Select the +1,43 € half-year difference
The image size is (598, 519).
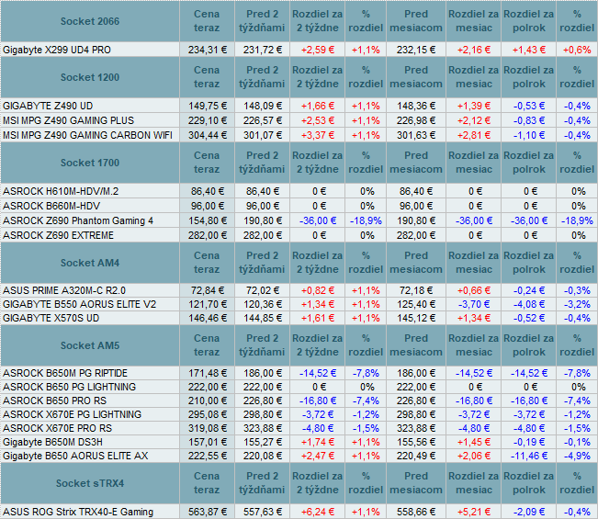click(x=528, y=50)
